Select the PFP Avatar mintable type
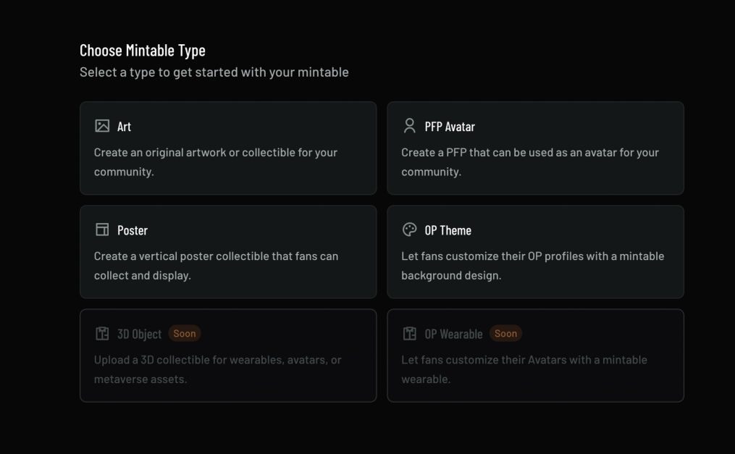Screen dimensions: 735x454 535,148
